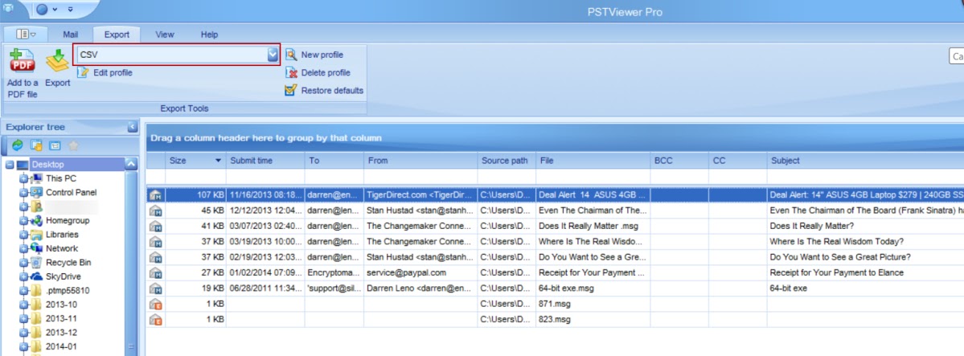Click the 871.msg file cell
964x356 pixels.
click(593, 304)
